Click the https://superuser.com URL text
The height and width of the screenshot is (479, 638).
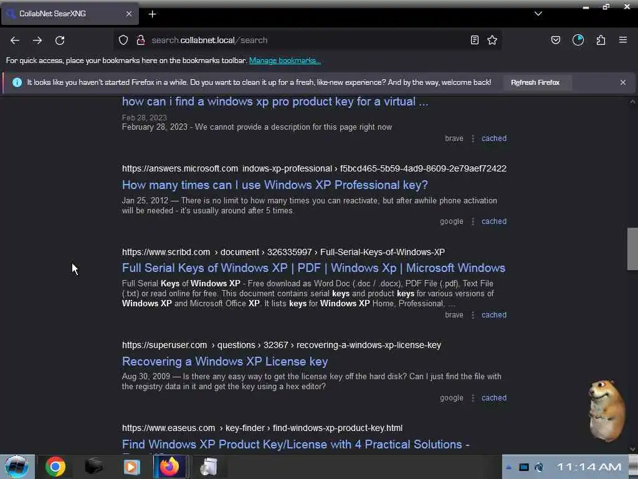click(x=164, y=345)
